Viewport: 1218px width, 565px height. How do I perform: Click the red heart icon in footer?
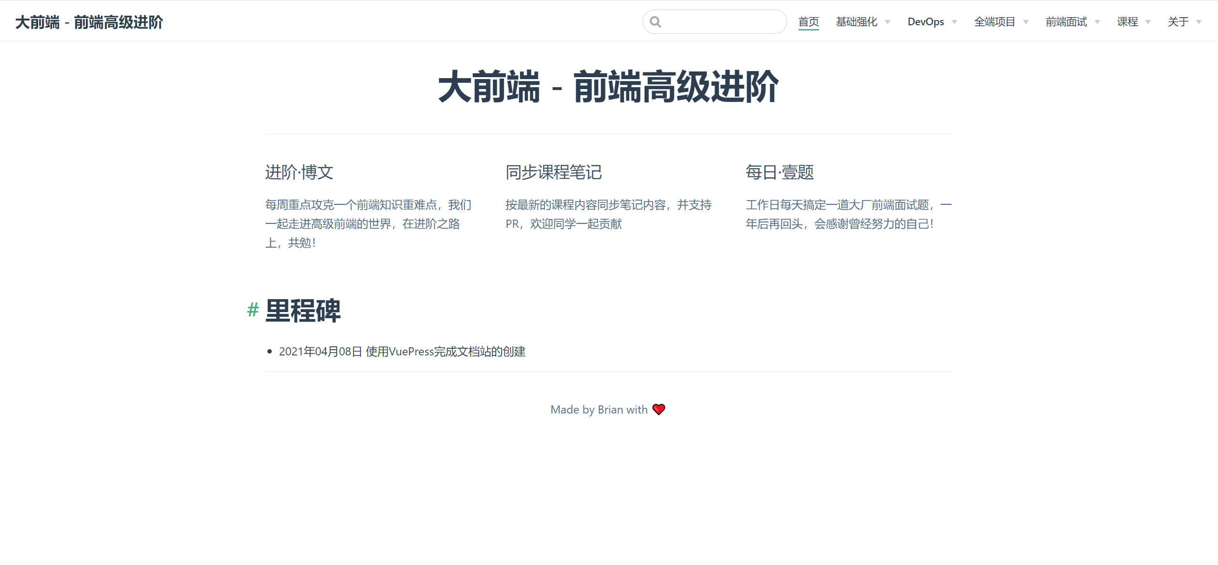[x=659, y=409]
